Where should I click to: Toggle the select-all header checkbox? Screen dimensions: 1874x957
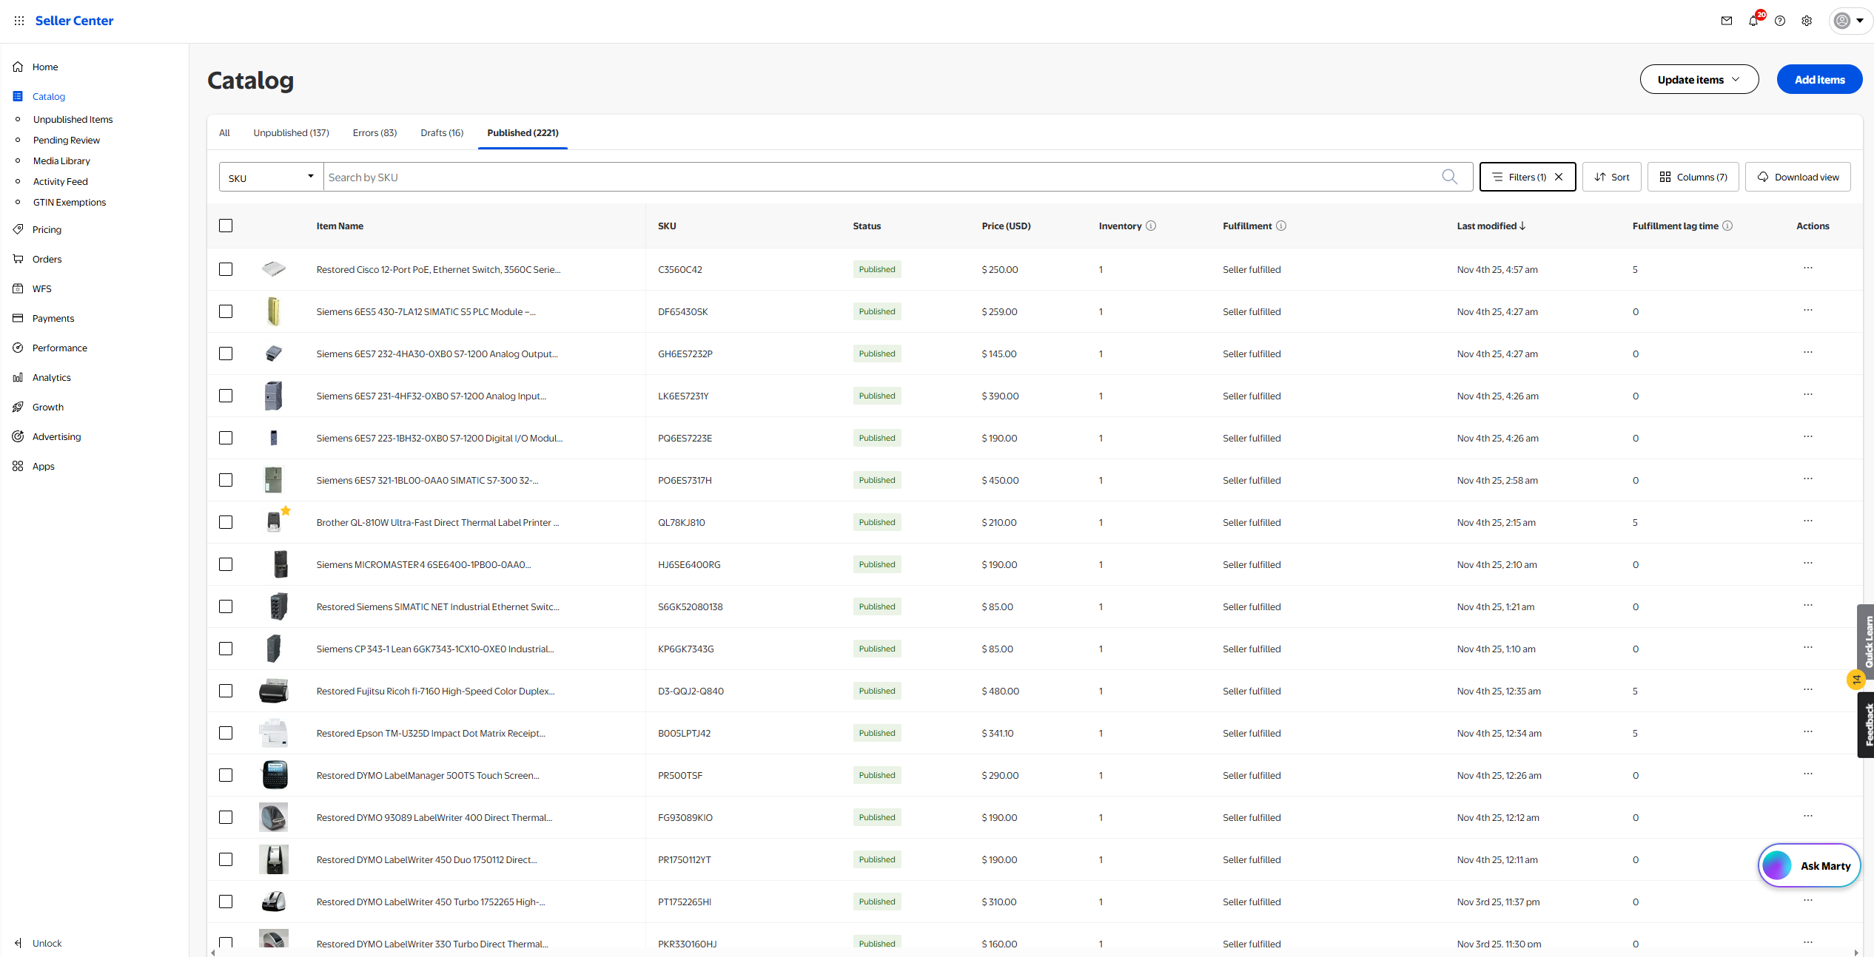tap(226, 226)
